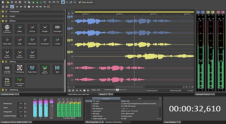Image resolution: width=226 pixels, height=124 pixels.
Task: Click the Attribute column header
Action: tap(106, 99)
